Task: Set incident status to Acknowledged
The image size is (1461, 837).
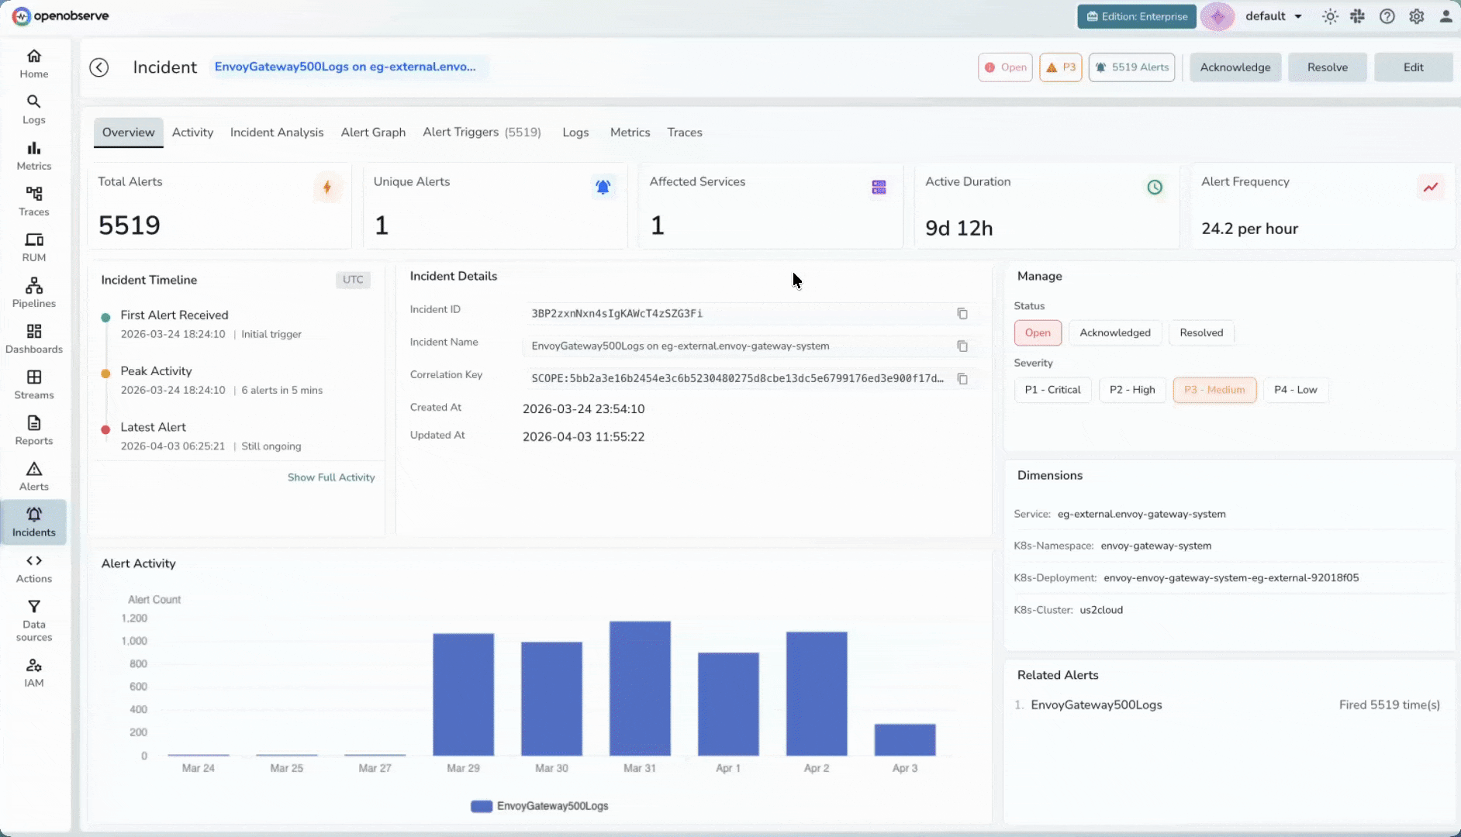Action: [x=1115, y=332]
